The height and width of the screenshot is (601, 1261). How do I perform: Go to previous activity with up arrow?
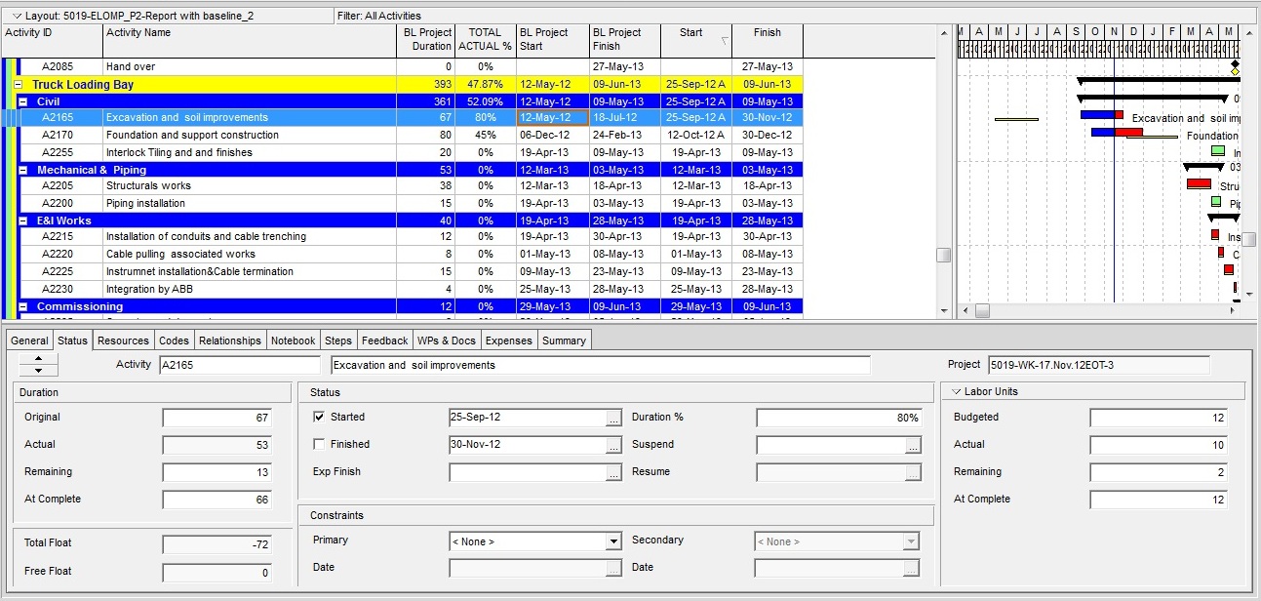[x=38, y=359]
